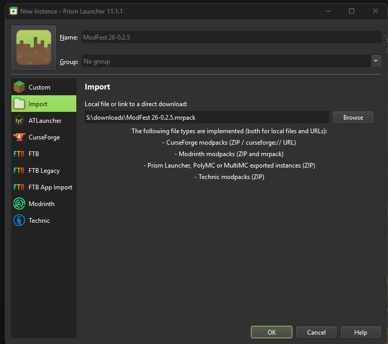Click the Prism Launcher icon in title bar
This screenshot has width=388, height=344.
14,11
